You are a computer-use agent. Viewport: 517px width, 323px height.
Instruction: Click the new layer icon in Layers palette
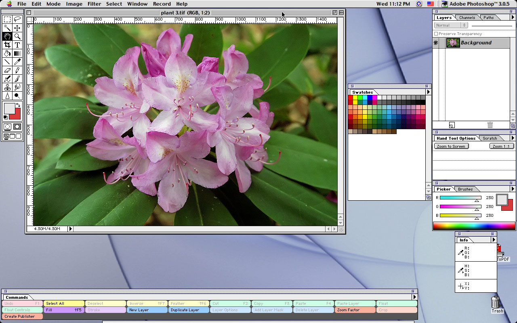coord(452,125)
